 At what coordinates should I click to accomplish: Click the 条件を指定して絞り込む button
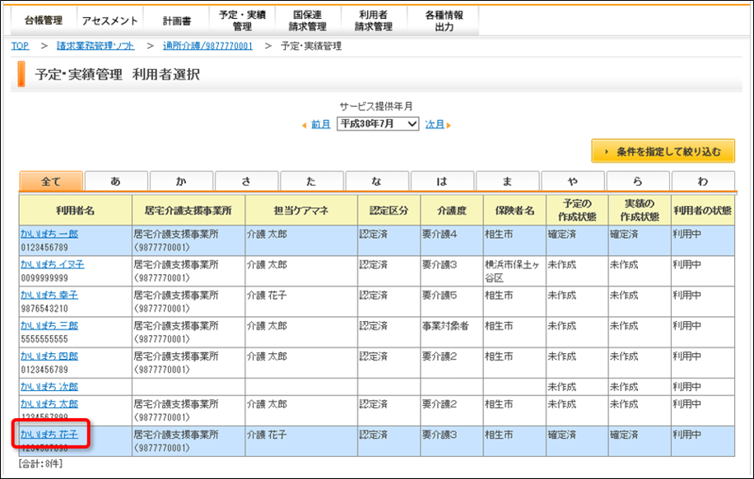click(x=663, y=151)
